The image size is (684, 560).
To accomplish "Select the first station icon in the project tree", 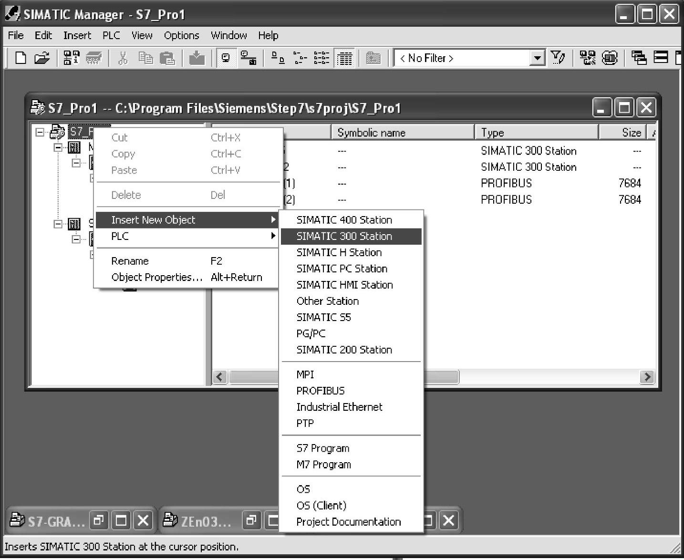I will click(74, 147).
